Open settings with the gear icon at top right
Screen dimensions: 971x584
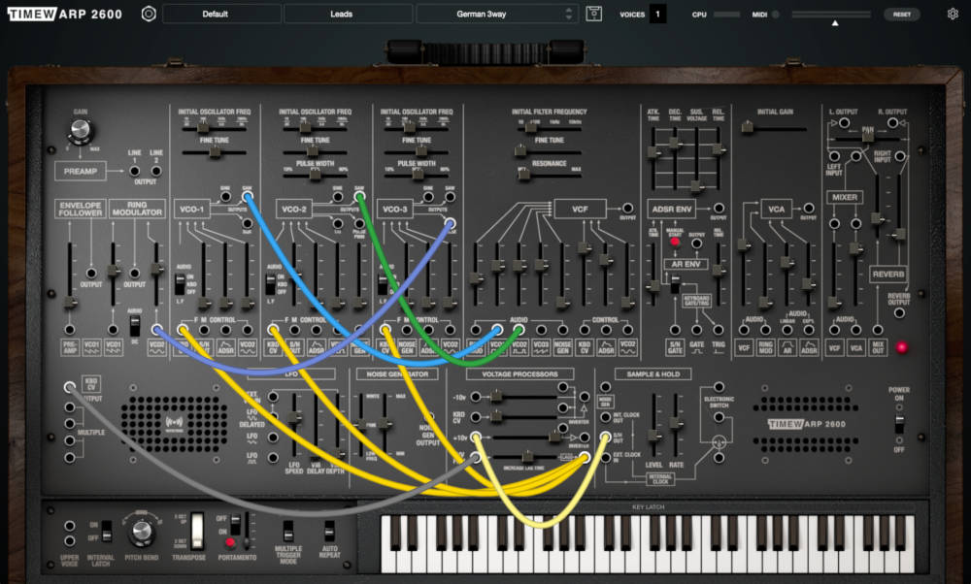click(x=952, y=14)
